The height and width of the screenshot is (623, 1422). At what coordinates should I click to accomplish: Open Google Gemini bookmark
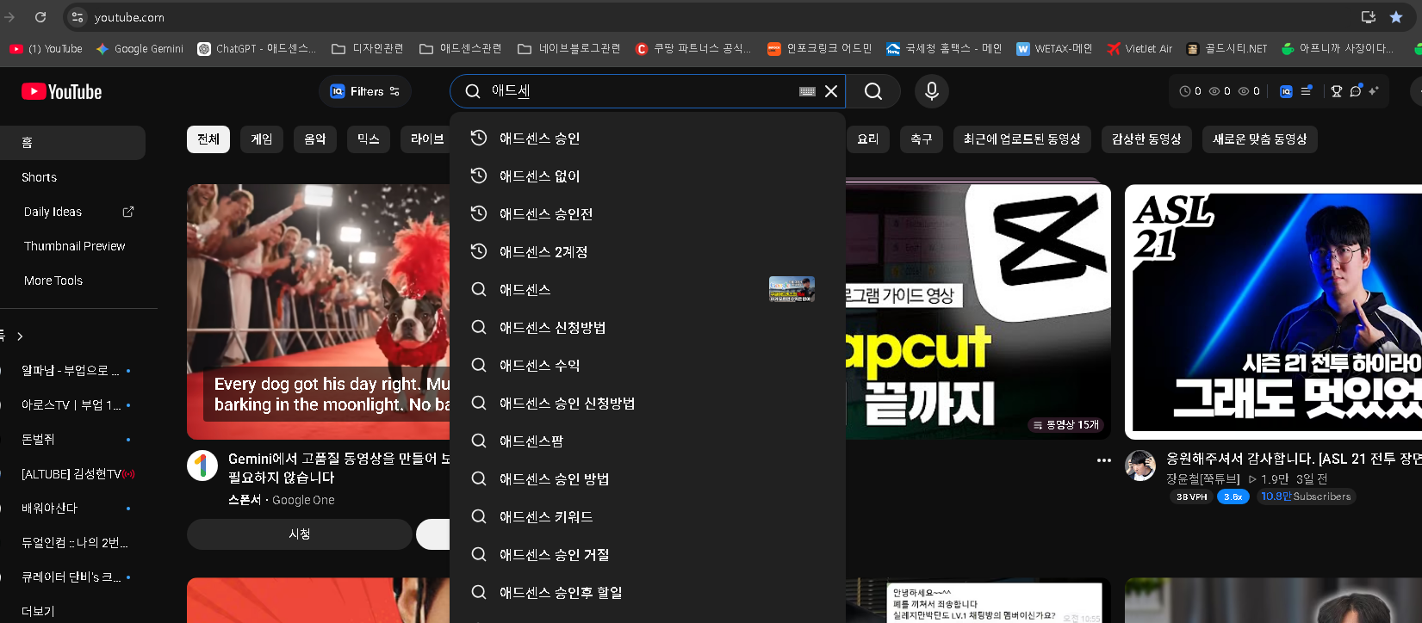[x=140, y=49]
